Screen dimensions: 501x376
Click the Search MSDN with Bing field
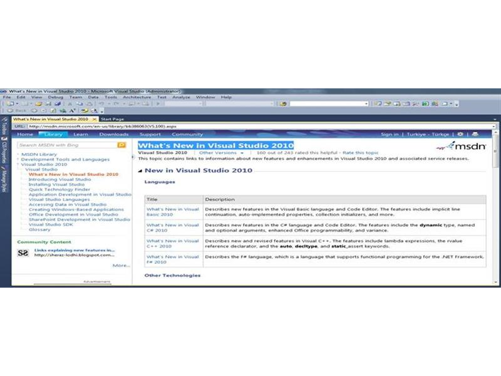(x=68, y=145)
